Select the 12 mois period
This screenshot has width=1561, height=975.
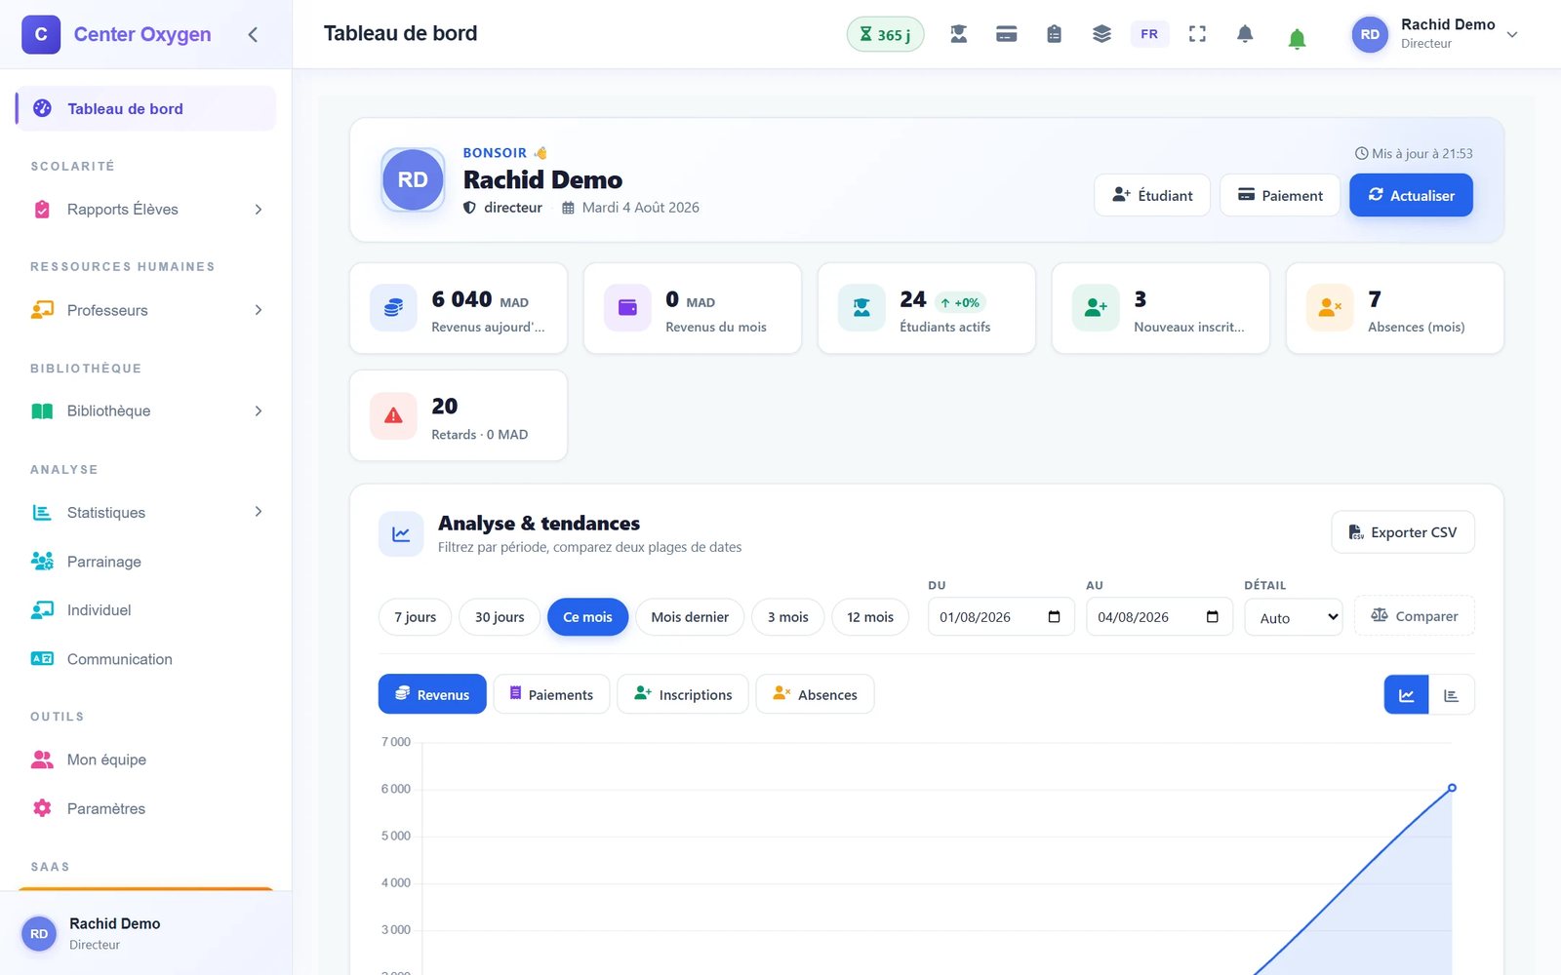tap(870, 617)
